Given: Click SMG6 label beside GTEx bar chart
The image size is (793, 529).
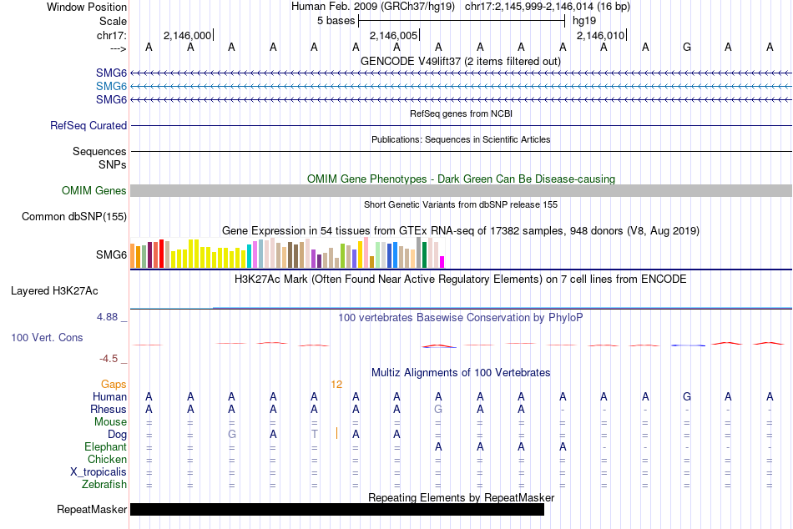Looking at the screenshot, I should pyautogui.click(x=111, y=254).
